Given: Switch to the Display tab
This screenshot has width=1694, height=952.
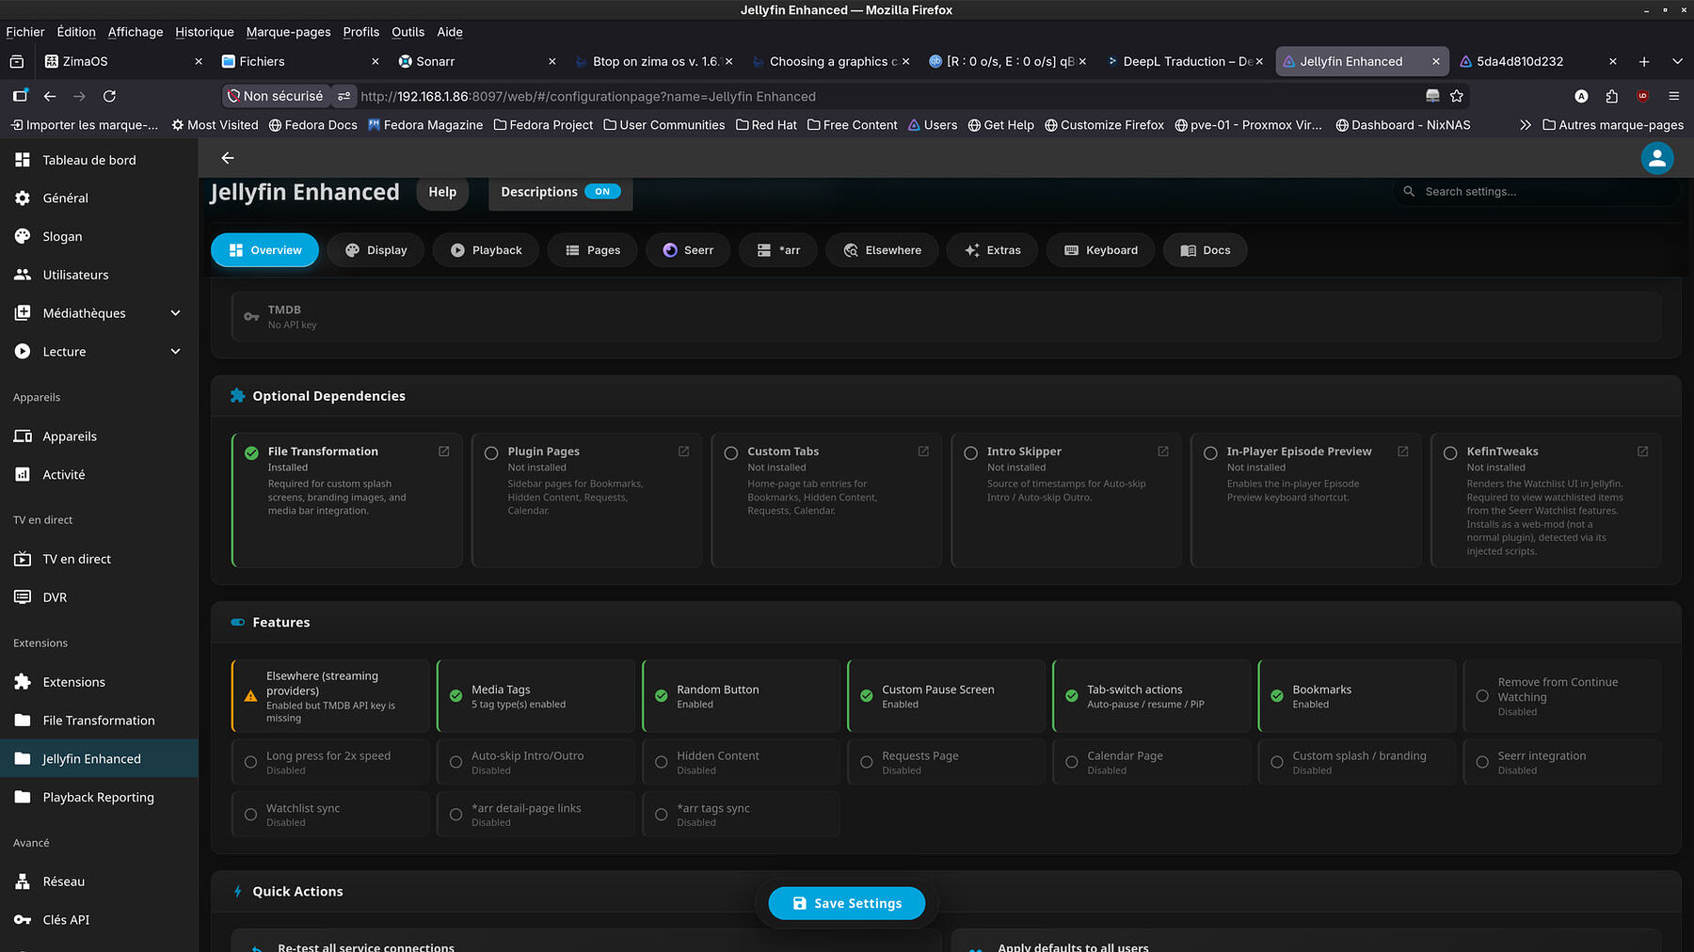Looking at the screenshot, I should 376,250.
